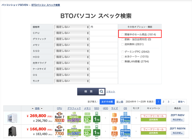
Task: Sort by サイズ column header
Action: (x=115, y=108)
